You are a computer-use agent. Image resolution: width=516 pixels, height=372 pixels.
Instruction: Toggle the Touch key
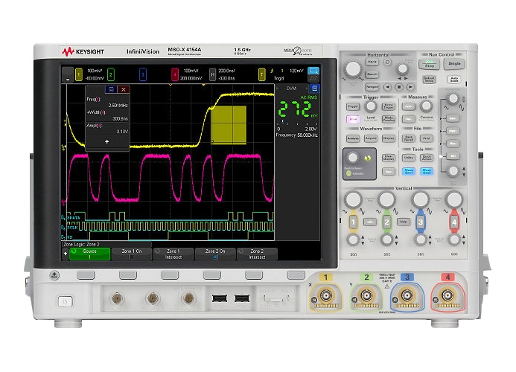[389, 171]
